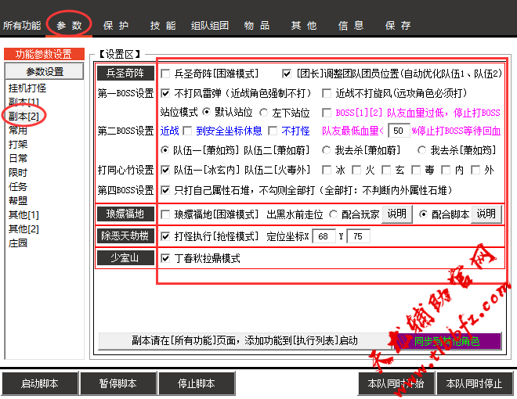The width and height of the screenshot is (517, 399).
Task: Check the 玄 attribute checkbox
Action: click(x=386, y=170)
